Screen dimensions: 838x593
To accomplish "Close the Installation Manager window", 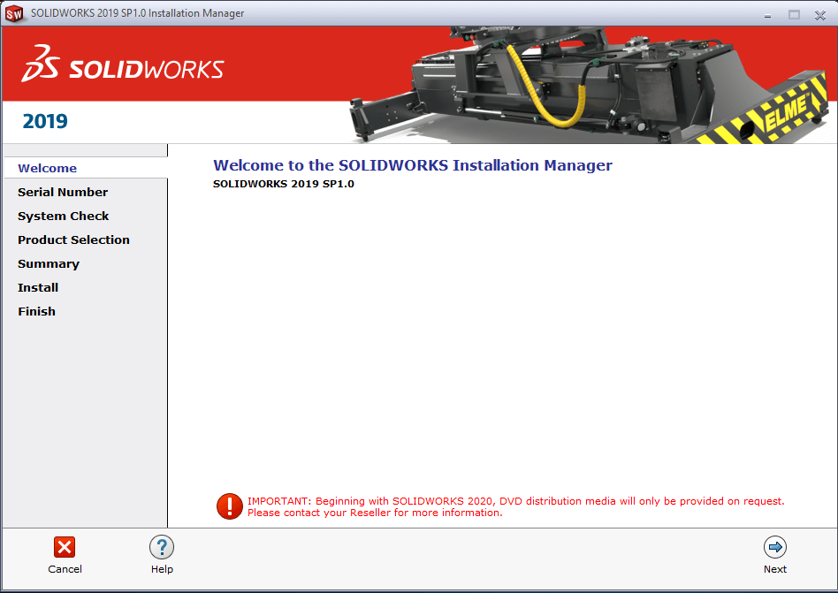I will 819,15.
